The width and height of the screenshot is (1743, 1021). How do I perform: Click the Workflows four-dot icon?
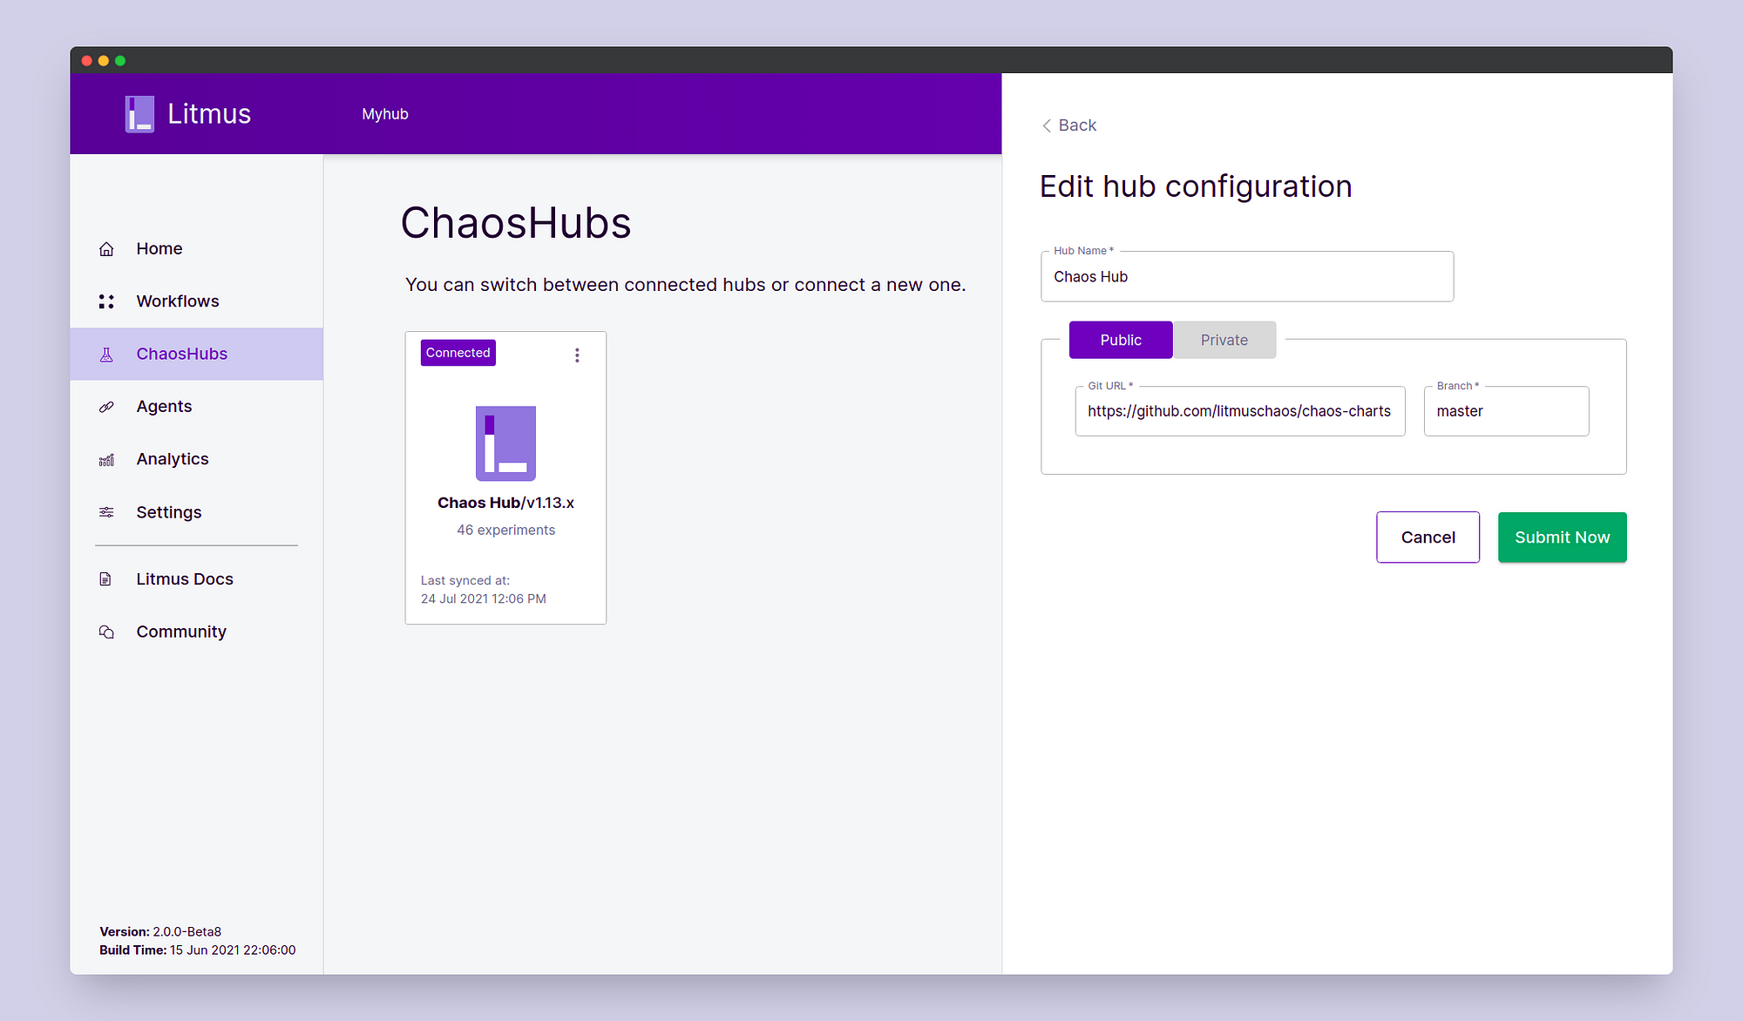pyautogui.click(x=106, y=301)
